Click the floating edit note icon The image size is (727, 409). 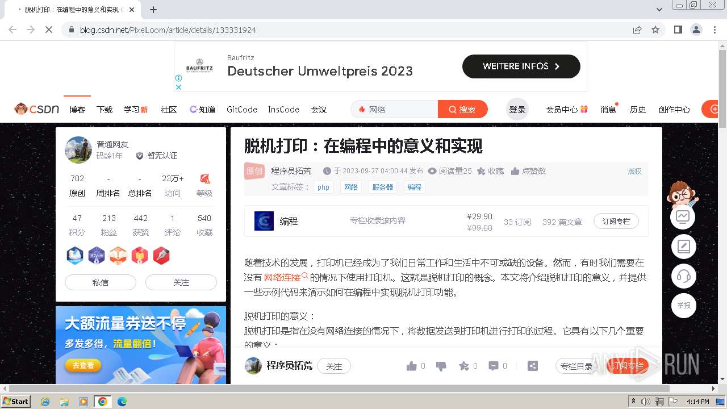pos(683,247)
